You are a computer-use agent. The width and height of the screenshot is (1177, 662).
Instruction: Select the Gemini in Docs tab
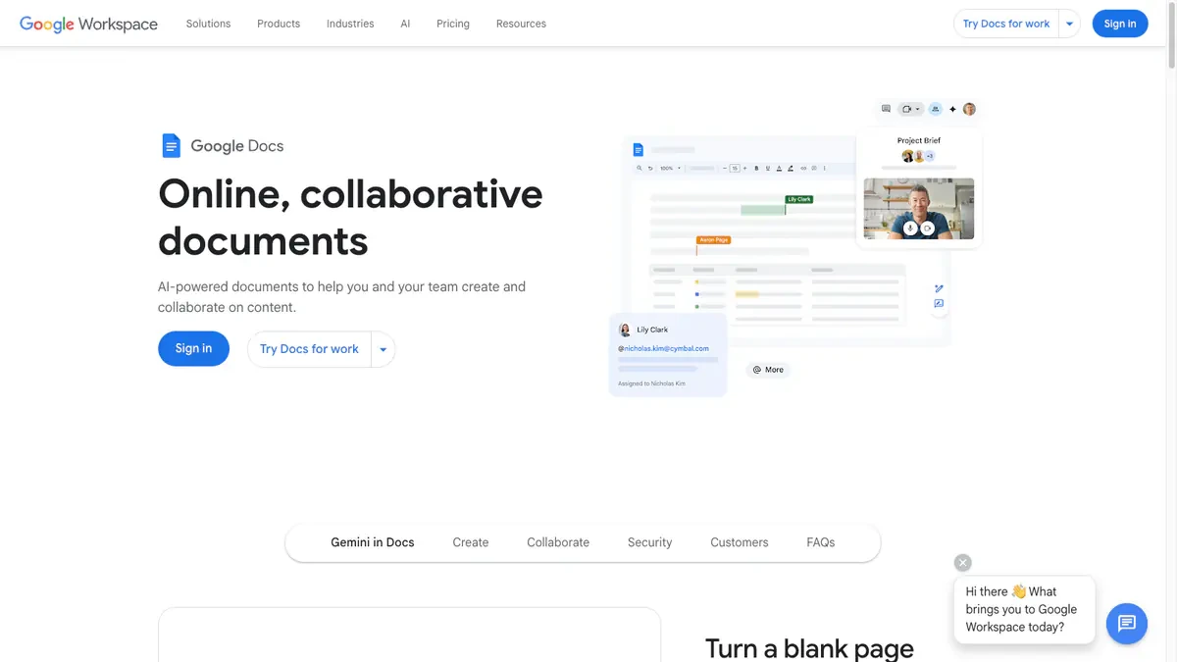click(x=373, y=542)
